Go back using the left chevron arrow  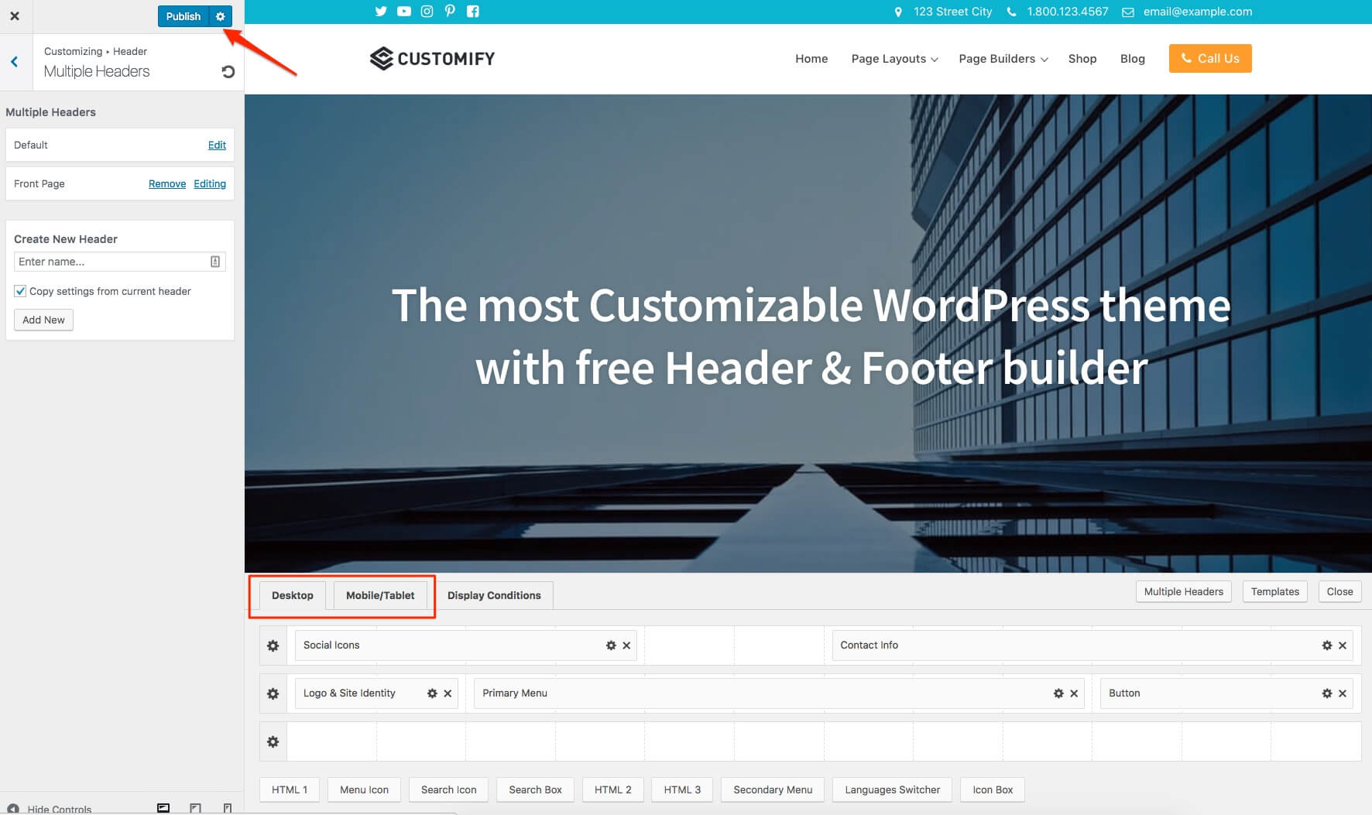point(15,62)
